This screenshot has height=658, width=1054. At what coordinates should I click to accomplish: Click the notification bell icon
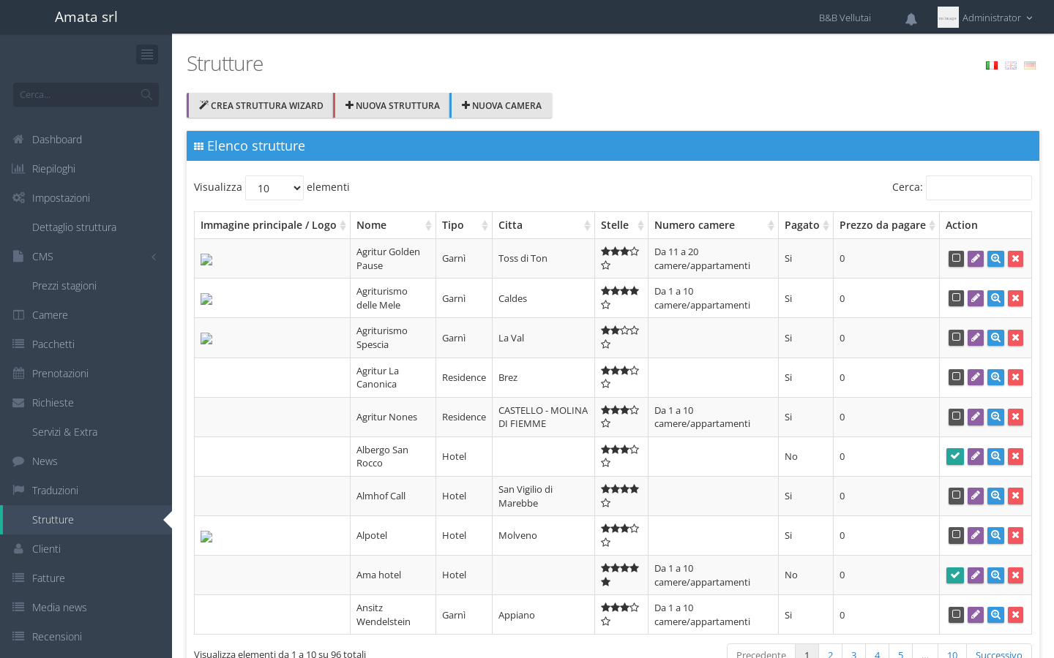click(x=911, y=19)
